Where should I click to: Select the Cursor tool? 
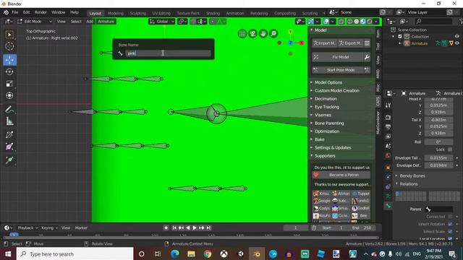click(9, 46)
